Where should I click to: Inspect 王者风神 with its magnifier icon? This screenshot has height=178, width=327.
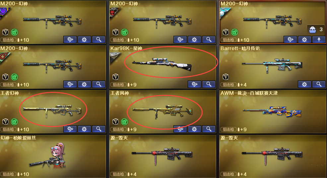pos(209,129)
